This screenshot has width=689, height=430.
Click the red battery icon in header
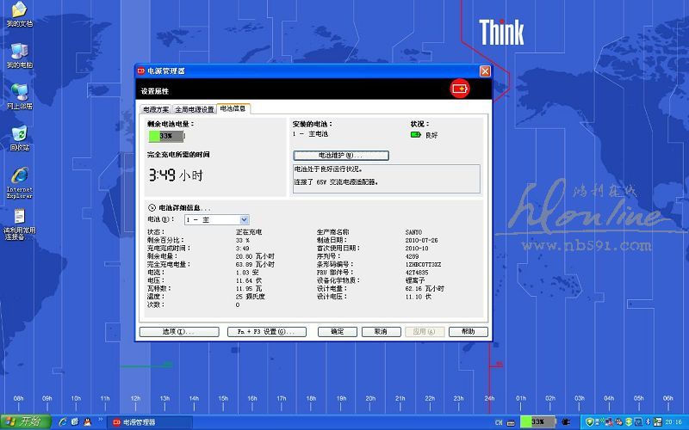(x=461, y=89)
